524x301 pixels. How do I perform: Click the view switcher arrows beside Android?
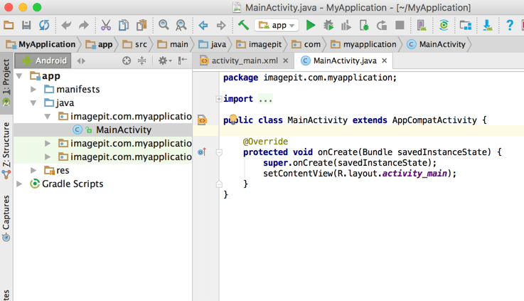(81, 60)
